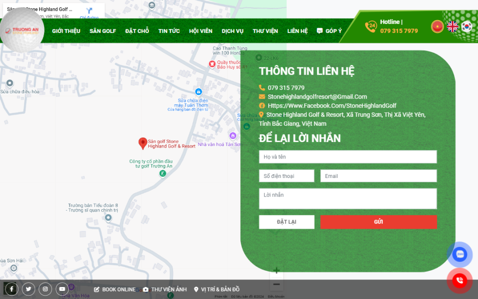Click the Stone Highland Golf & Resort address text
This screenshot has width=478, height=299.
(342, 119)
